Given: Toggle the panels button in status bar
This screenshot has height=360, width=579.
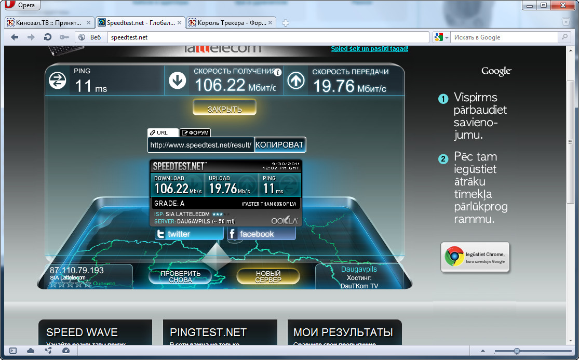Looking at the screenshot, I should (13, 351).
